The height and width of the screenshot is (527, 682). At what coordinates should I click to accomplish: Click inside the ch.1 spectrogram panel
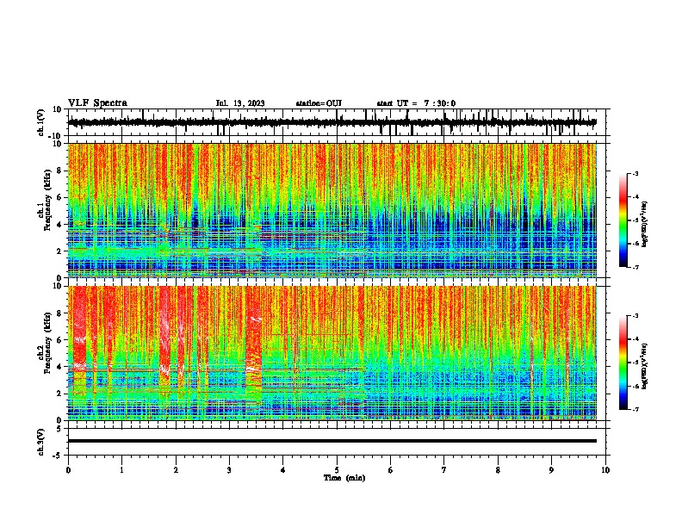(332, 210)
